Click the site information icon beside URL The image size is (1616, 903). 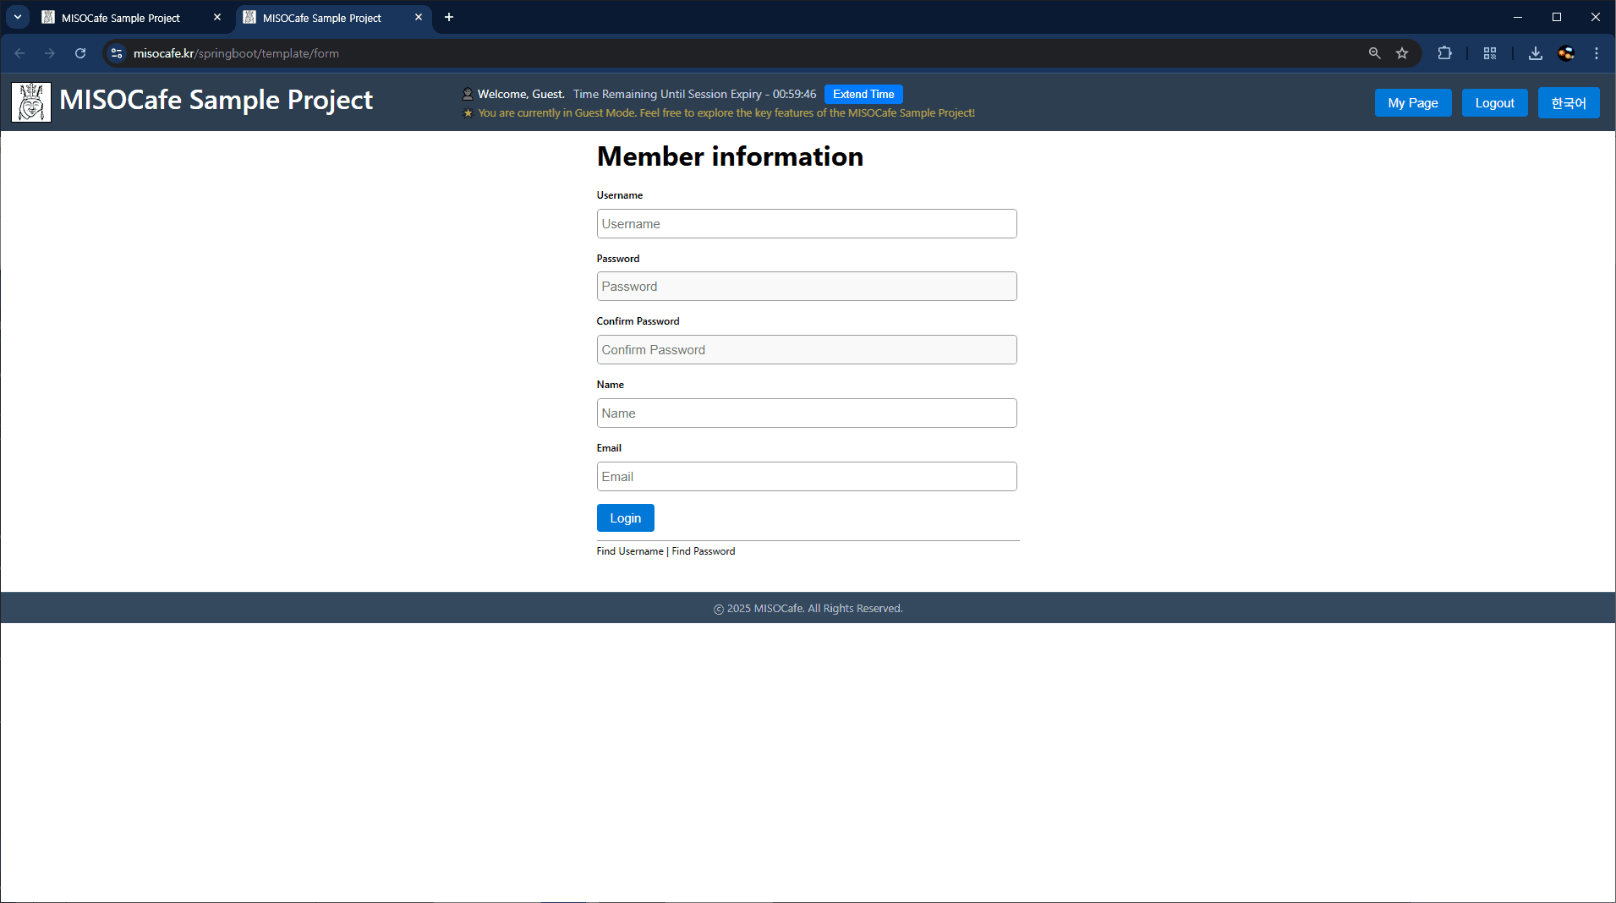click(x=117, y=53)
